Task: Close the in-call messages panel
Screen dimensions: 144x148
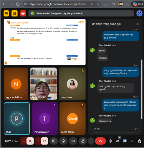Action: pyautogui.click(x=138, y=24)
